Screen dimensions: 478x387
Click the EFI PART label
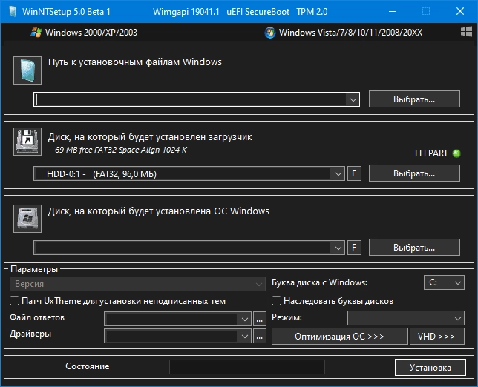[x=431, y=153]
